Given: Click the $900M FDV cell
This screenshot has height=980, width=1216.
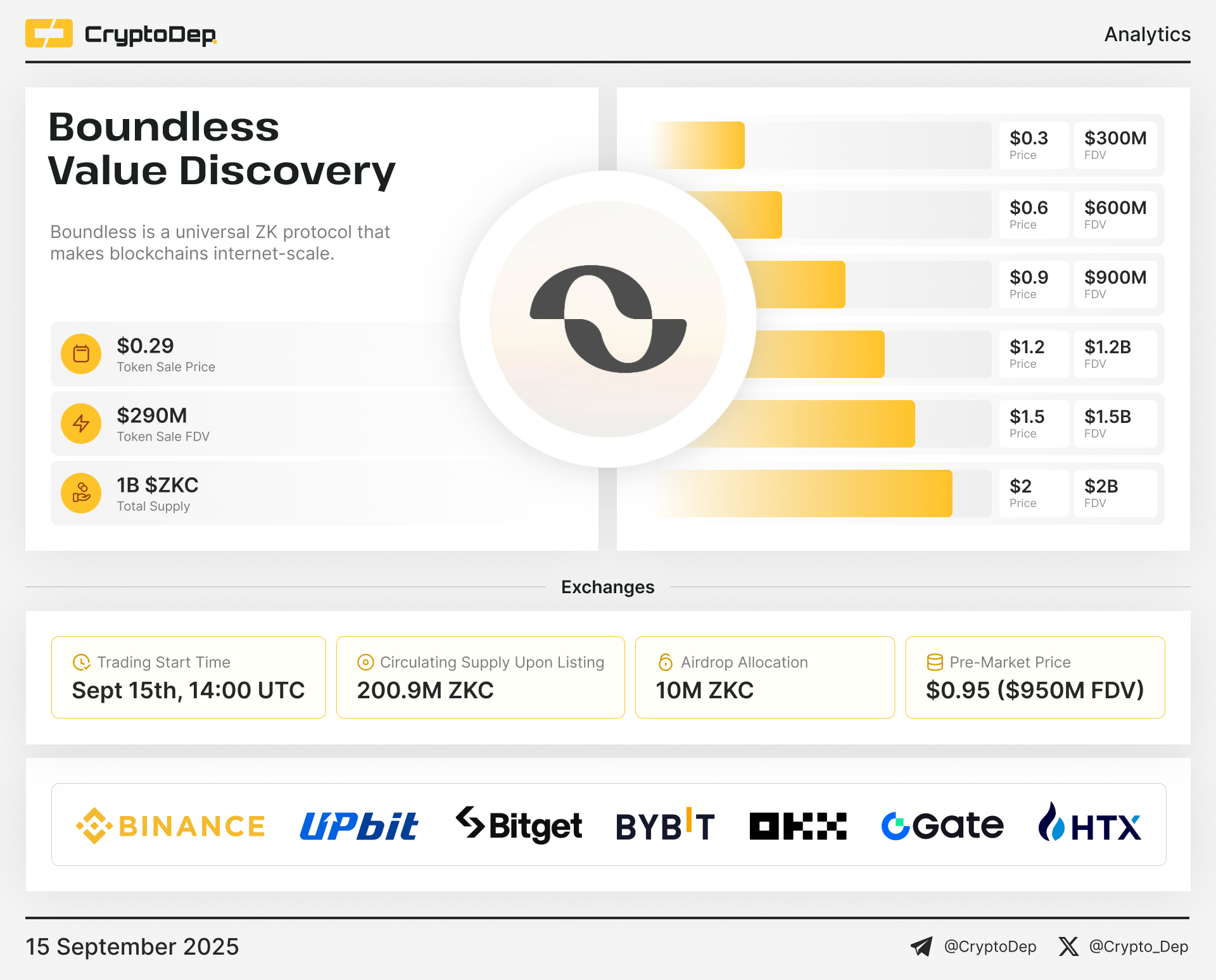Looking at the screenshot, I should pyautogui.click(x=1115, y=284).
